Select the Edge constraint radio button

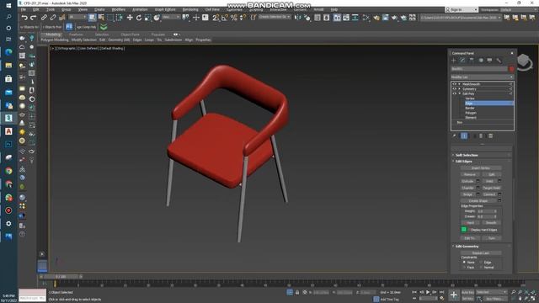(x=481, y=262)
